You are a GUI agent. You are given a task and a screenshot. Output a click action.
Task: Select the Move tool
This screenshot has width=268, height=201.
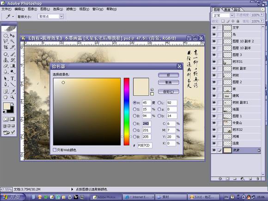point(12,36)
